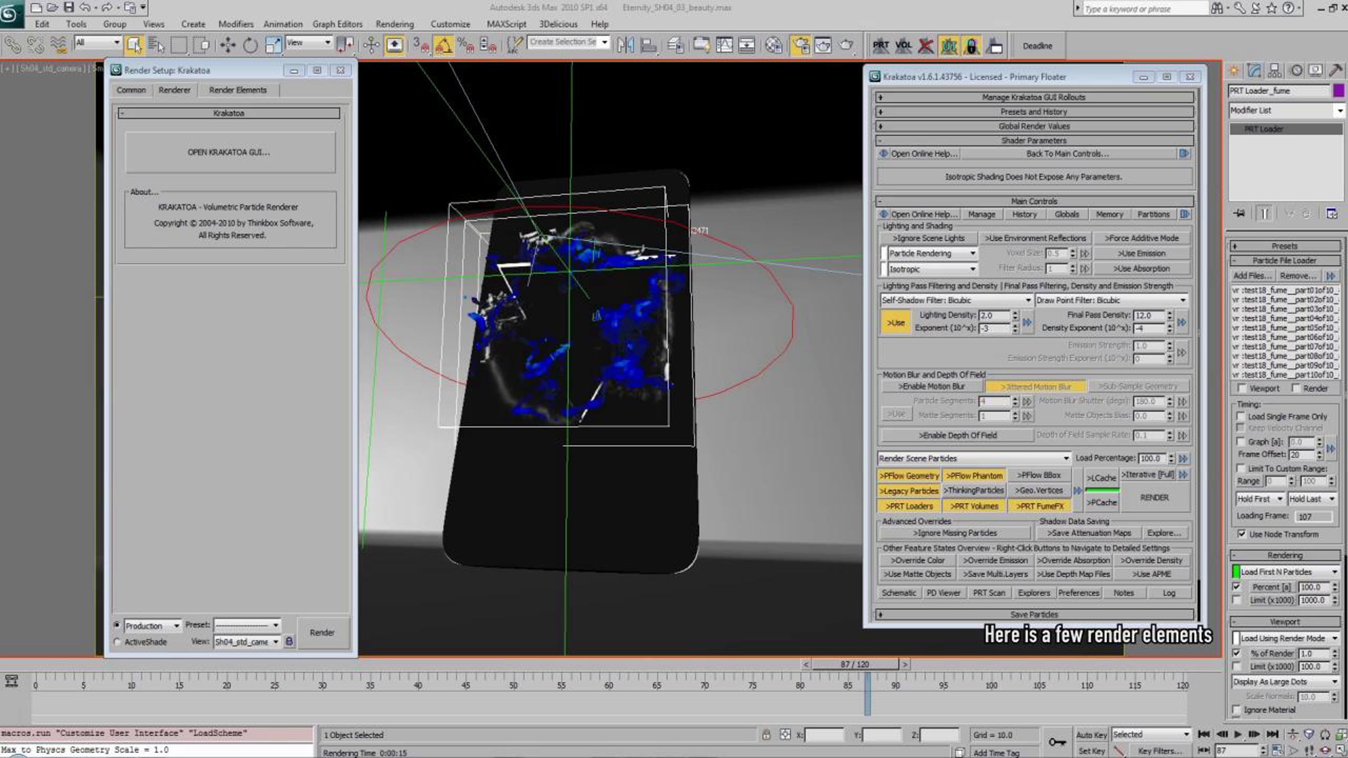This screenshot has width=1348, height=758.
Task: Click the Krakatoa VOL toolbar icon
Action: pyautogui.click(x=903, y=45)
